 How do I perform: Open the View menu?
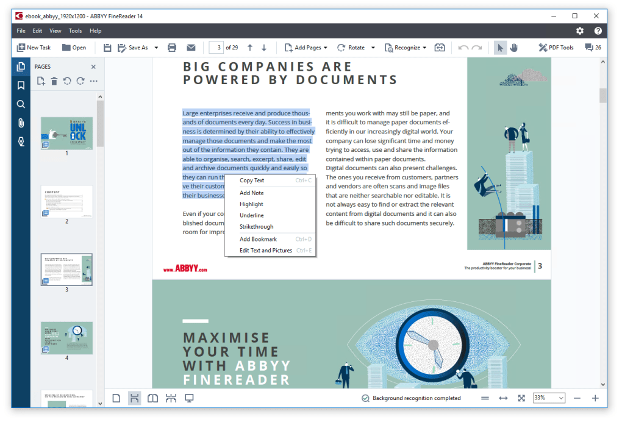coord(55,30)
